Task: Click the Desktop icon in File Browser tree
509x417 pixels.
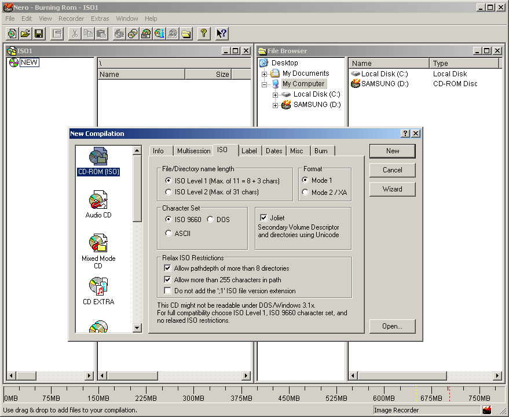Action: 264,62
